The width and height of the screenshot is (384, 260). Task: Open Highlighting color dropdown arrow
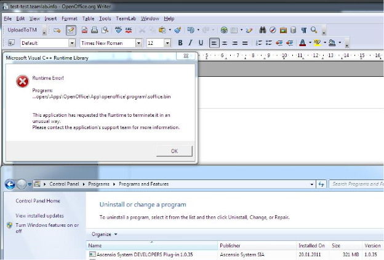coord(325,43)
